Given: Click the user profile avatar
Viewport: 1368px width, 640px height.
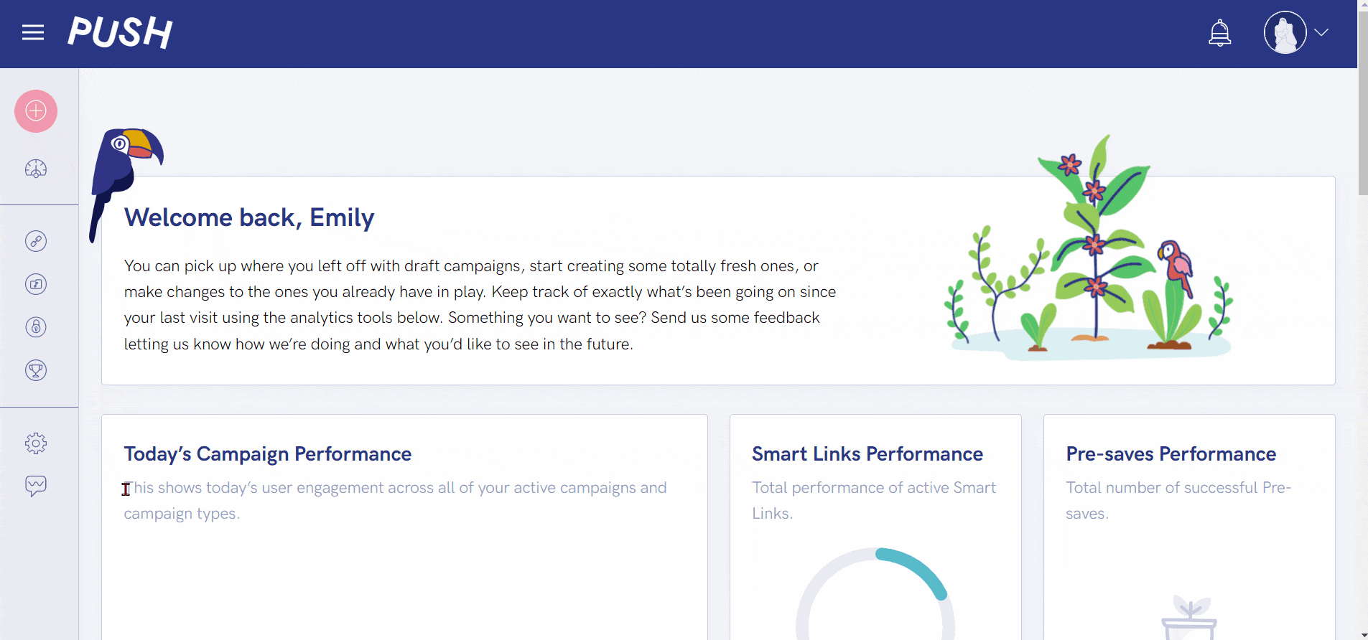Looking at the screenshot, I should 1285,32.
